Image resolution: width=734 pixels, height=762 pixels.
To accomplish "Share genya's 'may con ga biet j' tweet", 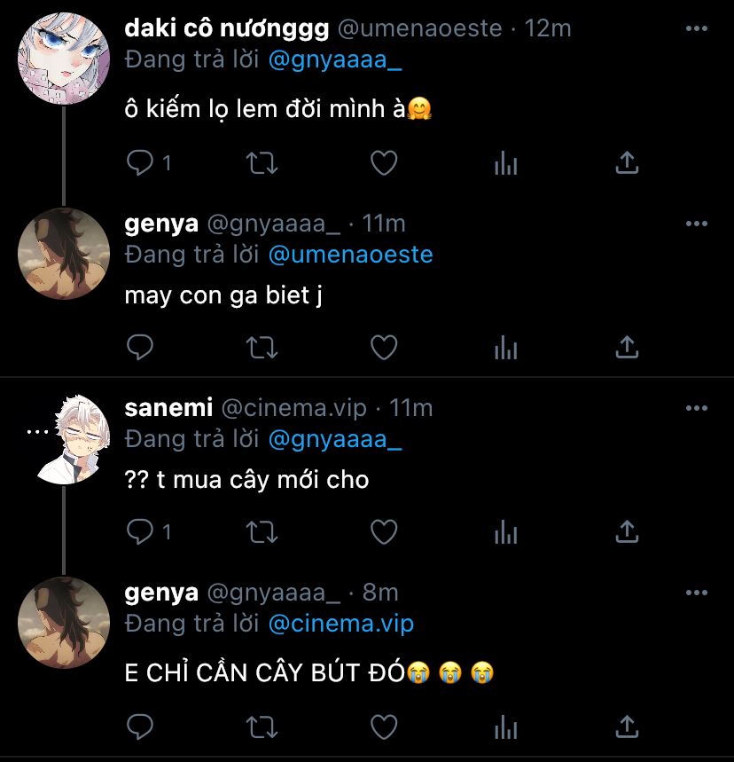I will click(x=627, y=347).
